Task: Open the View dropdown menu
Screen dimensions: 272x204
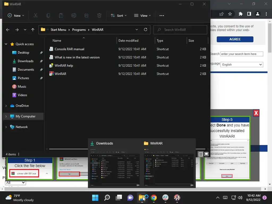Action: coord(142,15)
